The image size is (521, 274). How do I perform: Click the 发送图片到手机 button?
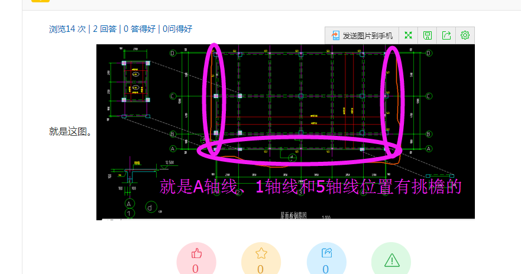(x=362, y=35)
